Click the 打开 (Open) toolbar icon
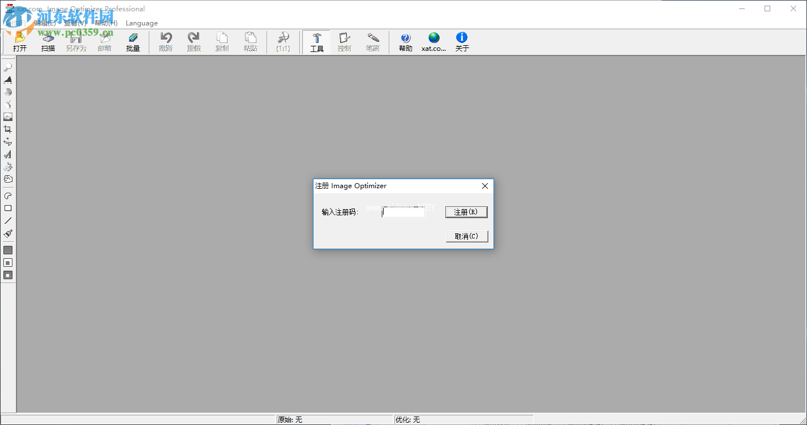 [20, 42]
